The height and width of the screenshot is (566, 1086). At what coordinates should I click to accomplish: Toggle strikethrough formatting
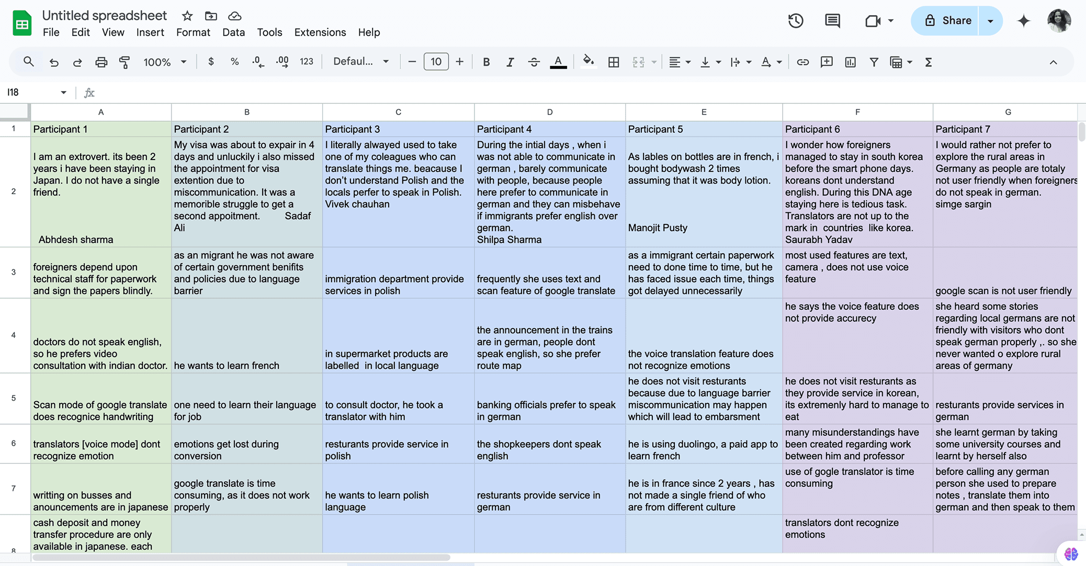click(x=534, y=62)
